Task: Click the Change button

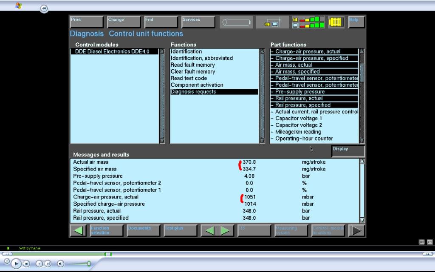Action: click(124, 22)
